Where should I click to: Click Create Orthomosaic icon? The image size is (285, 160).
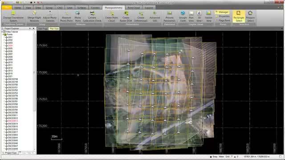(x=141, y=13)
